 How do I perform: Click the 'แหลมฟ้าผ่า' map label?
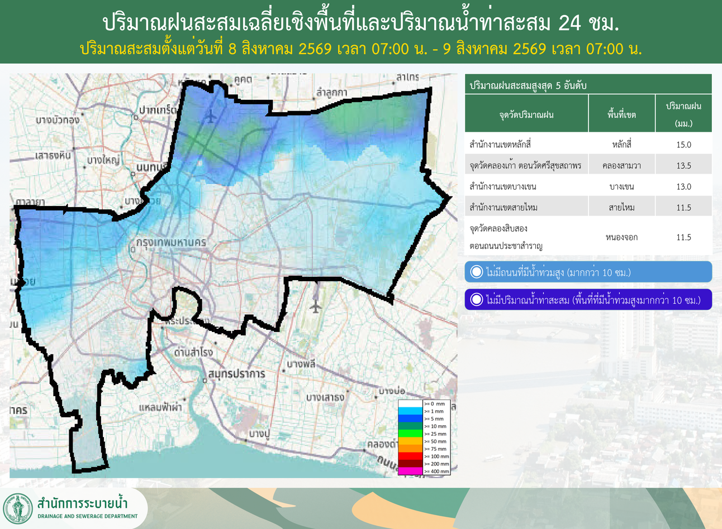point(160,407)
